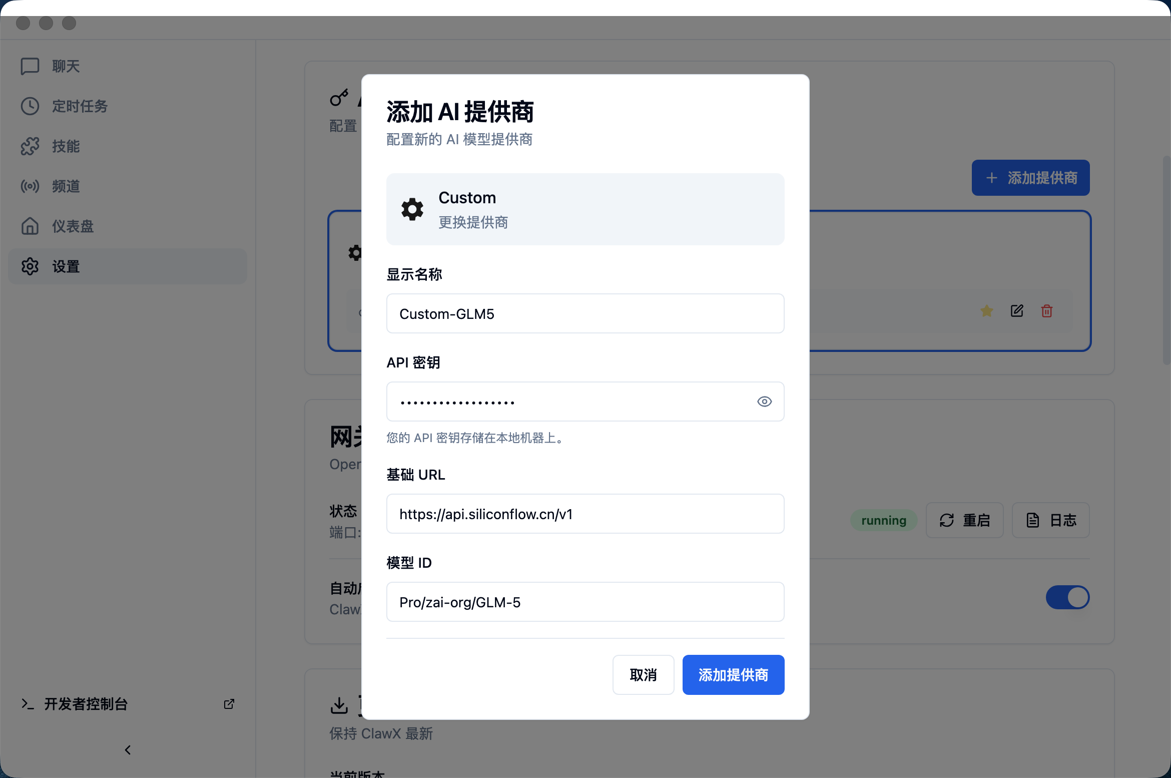Click the 基础 URL input field
Screen dimensions: 1171x778
click(585, 514)
